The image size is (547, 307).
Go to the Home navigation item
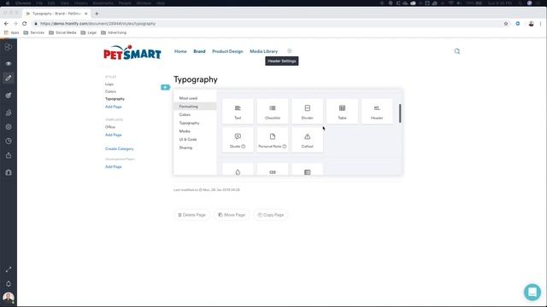pyautogui.click(x=180, y=51)
